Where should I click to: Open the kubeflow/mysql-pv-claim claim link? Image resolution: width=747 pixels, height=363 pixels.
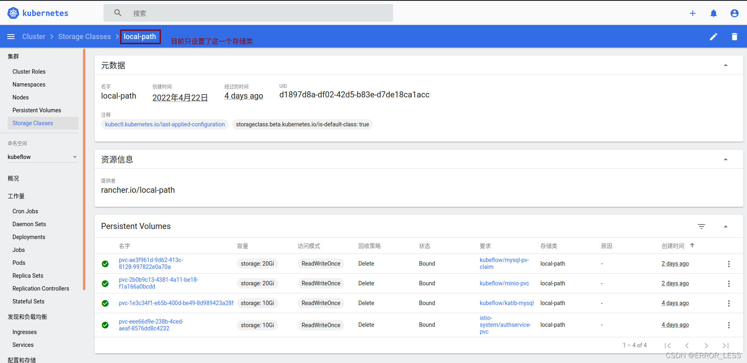(x=504, y=264)
